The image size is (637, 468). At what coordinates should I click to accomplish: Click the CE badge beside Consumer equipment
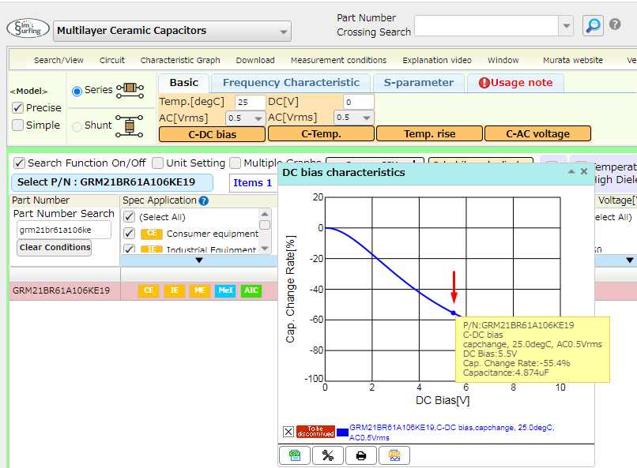(152, 233)
